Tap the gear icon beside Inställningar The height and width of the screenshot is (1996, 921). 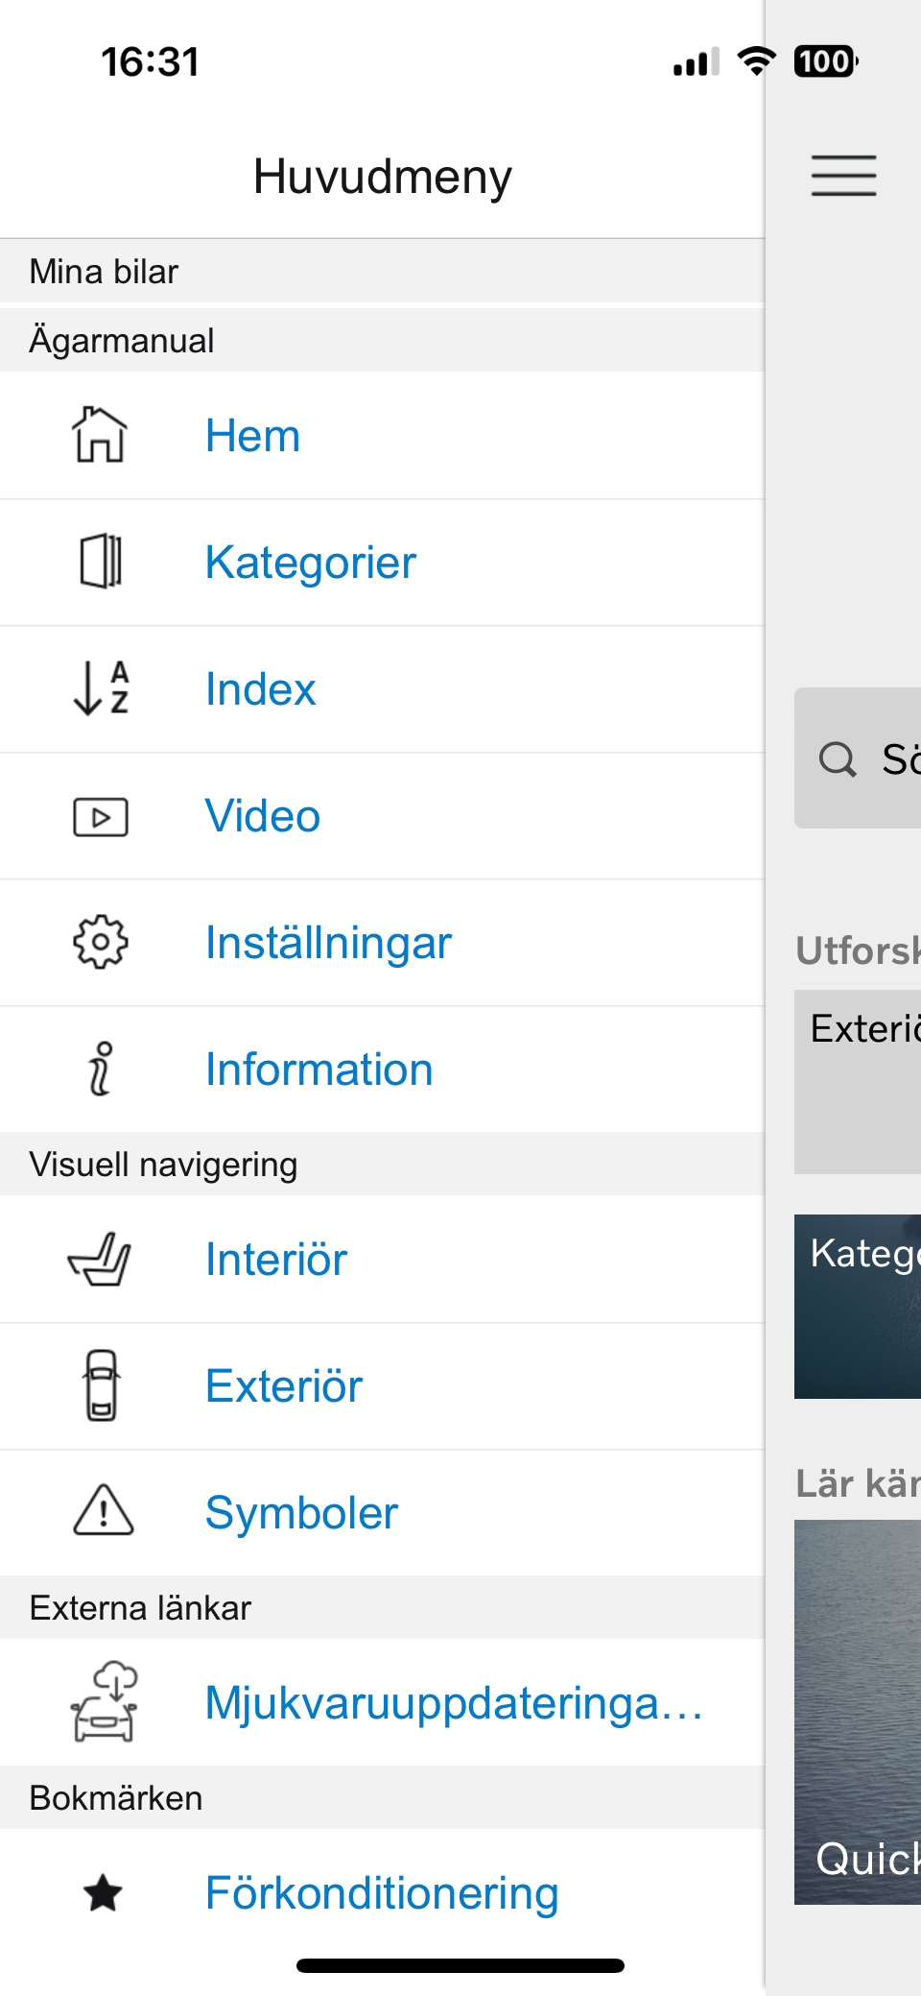pos(101,942)
